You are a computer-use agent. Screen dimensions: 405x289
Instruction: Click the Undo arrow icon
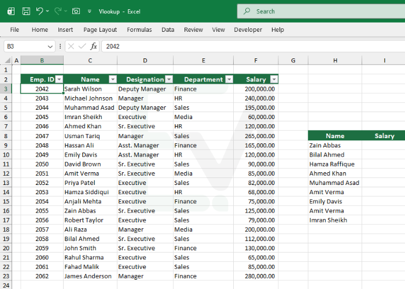tap(39, 11)
